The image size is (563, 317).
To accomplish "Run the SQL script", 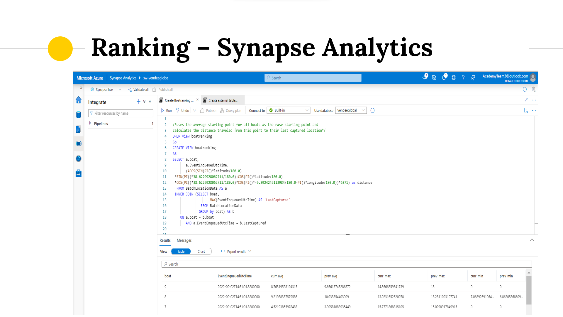I will click(166, 111).
